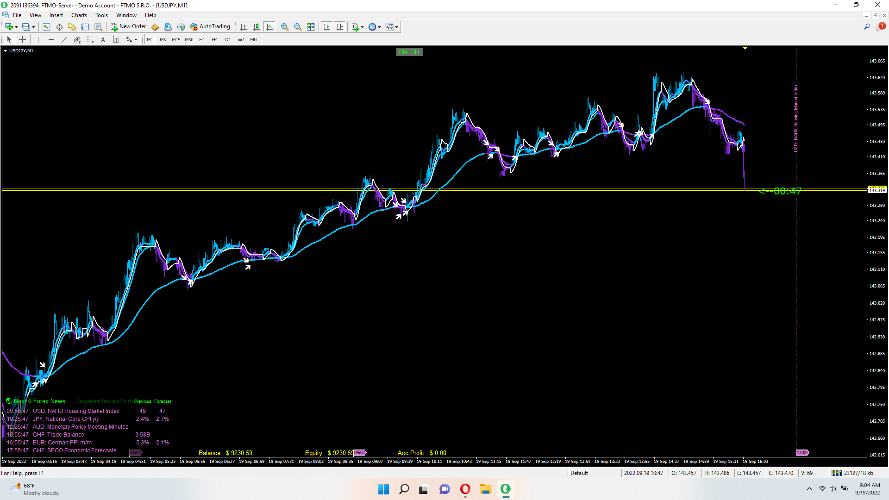Toggle the MA ON chart button
The height and width of the screenshot is (500, 889).
point(409,52)
